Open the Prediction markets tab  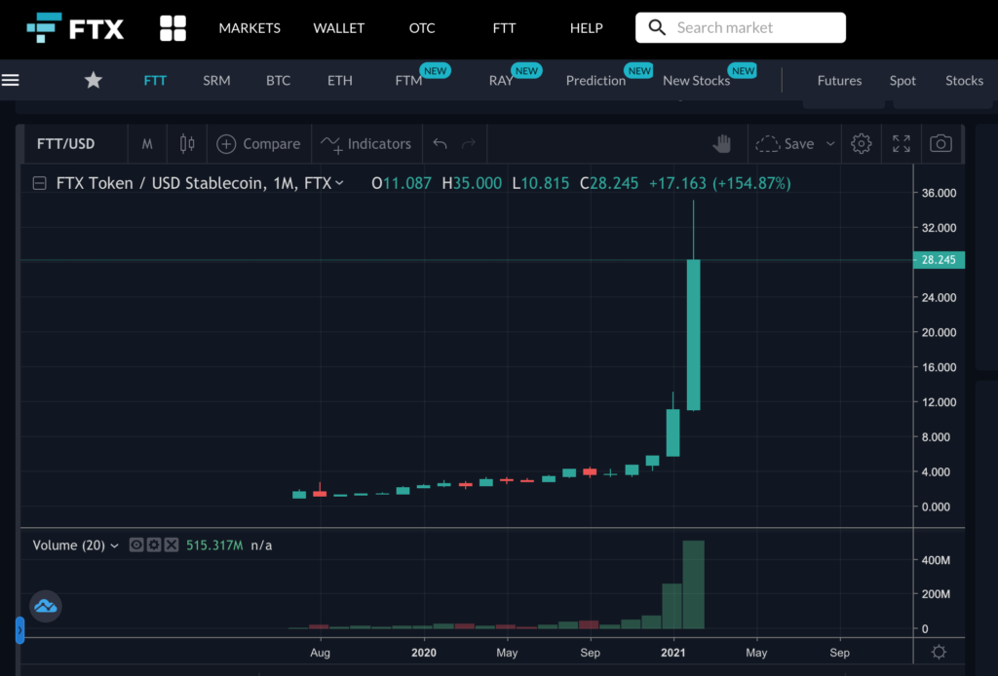pyautogui.click(x=595, y=80)
